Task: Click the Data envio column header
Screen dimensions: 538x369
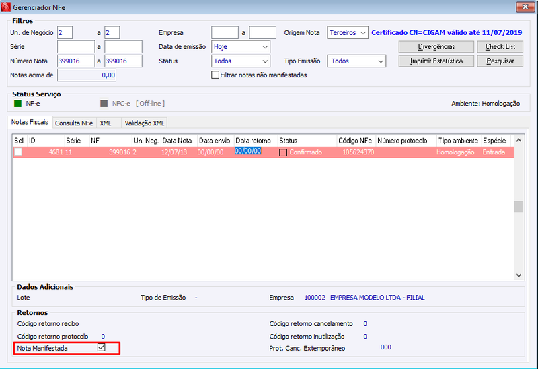Action: click(216, 141)
